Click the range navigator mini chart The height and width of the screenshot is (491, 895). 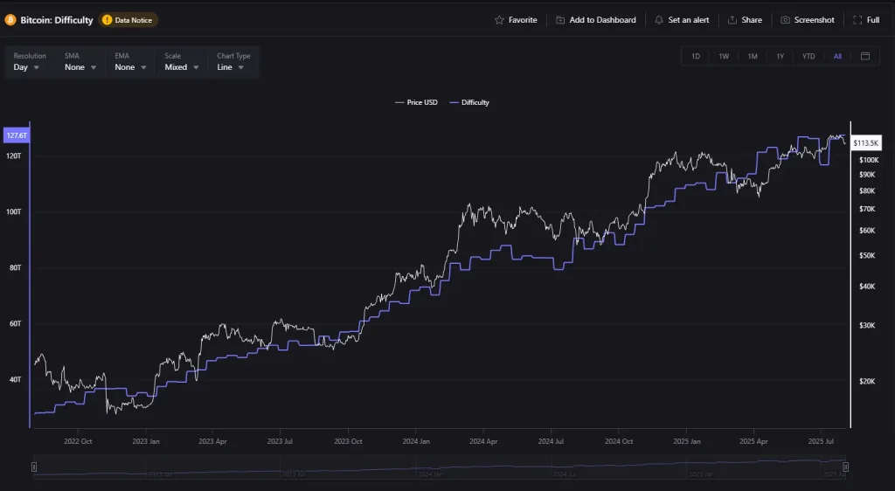[x=440, y=467]
